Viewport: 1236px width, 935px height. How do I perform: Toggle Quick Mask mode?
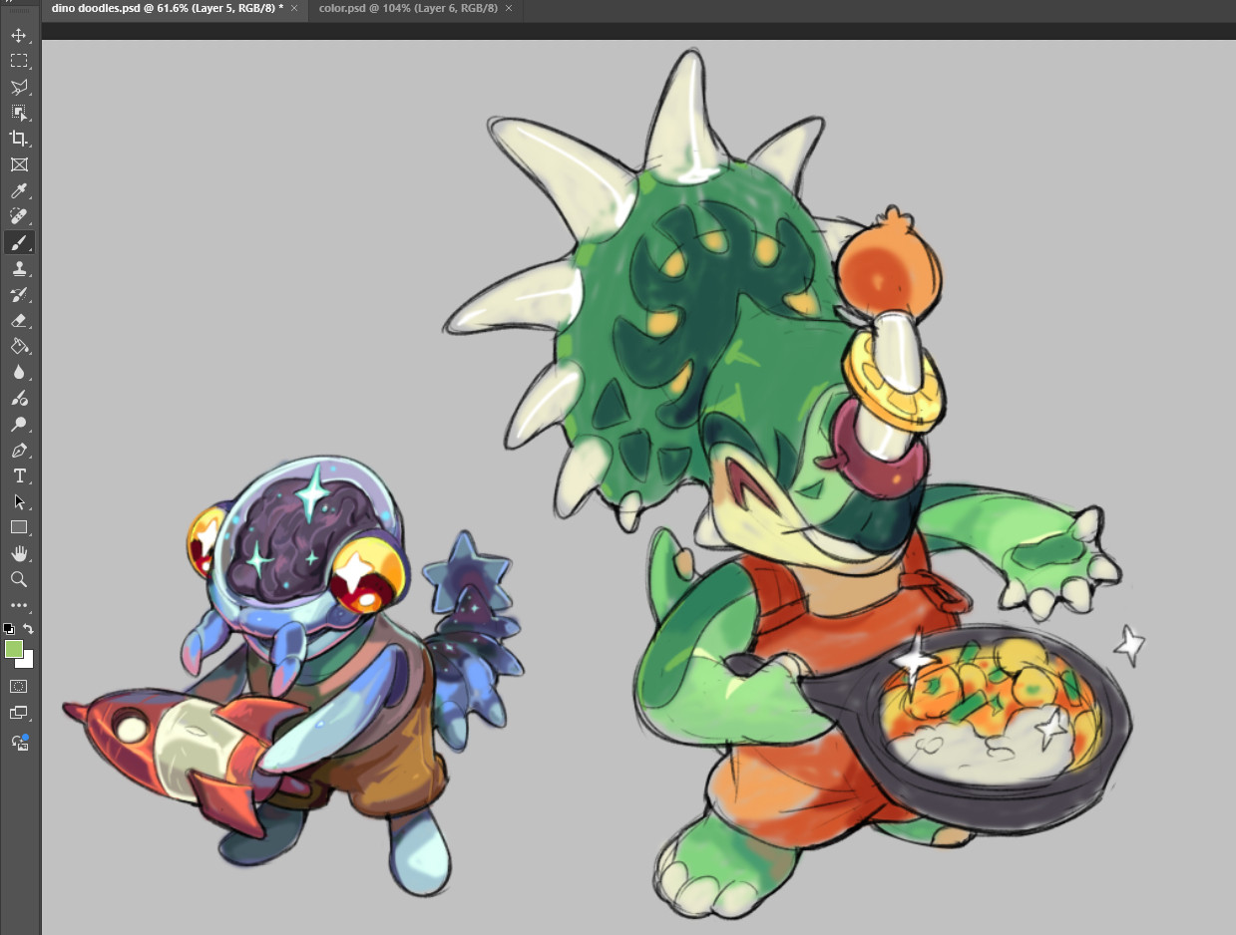19,687
